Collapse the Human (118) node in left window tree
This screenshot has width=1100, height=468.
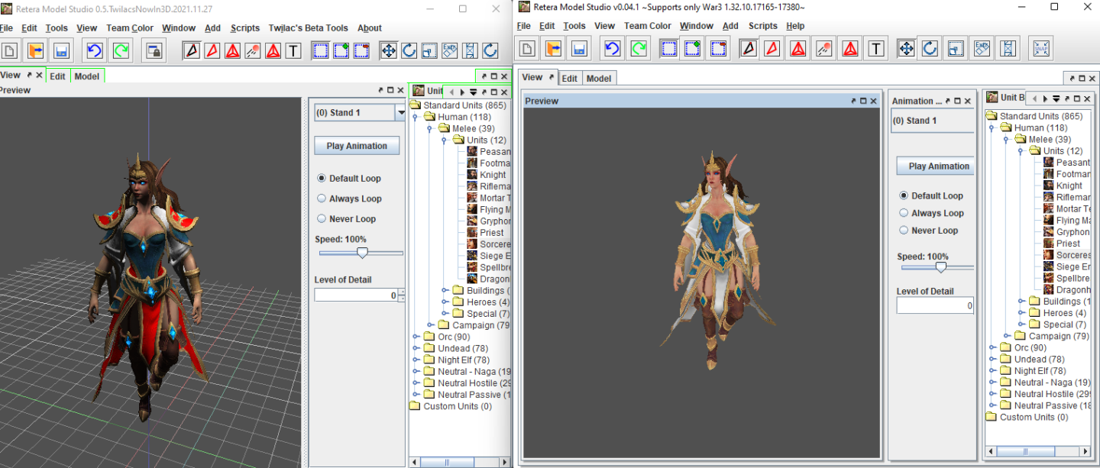pyautogui.click(x=416, y=117)
